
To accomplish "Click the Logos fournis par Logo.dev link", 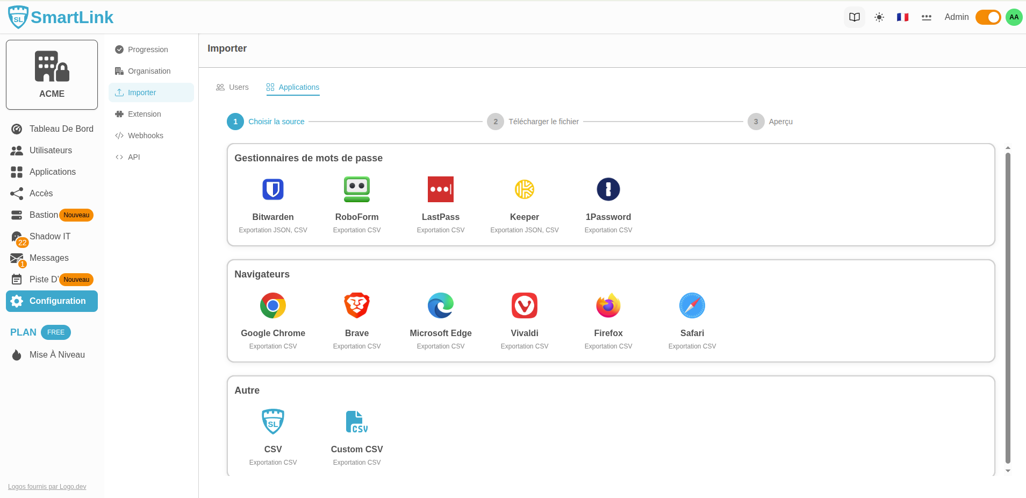I will pos(47,487).
